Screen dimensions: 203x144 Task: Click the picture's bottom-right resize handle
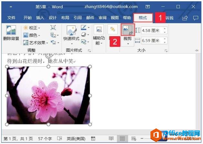(90, 124)
